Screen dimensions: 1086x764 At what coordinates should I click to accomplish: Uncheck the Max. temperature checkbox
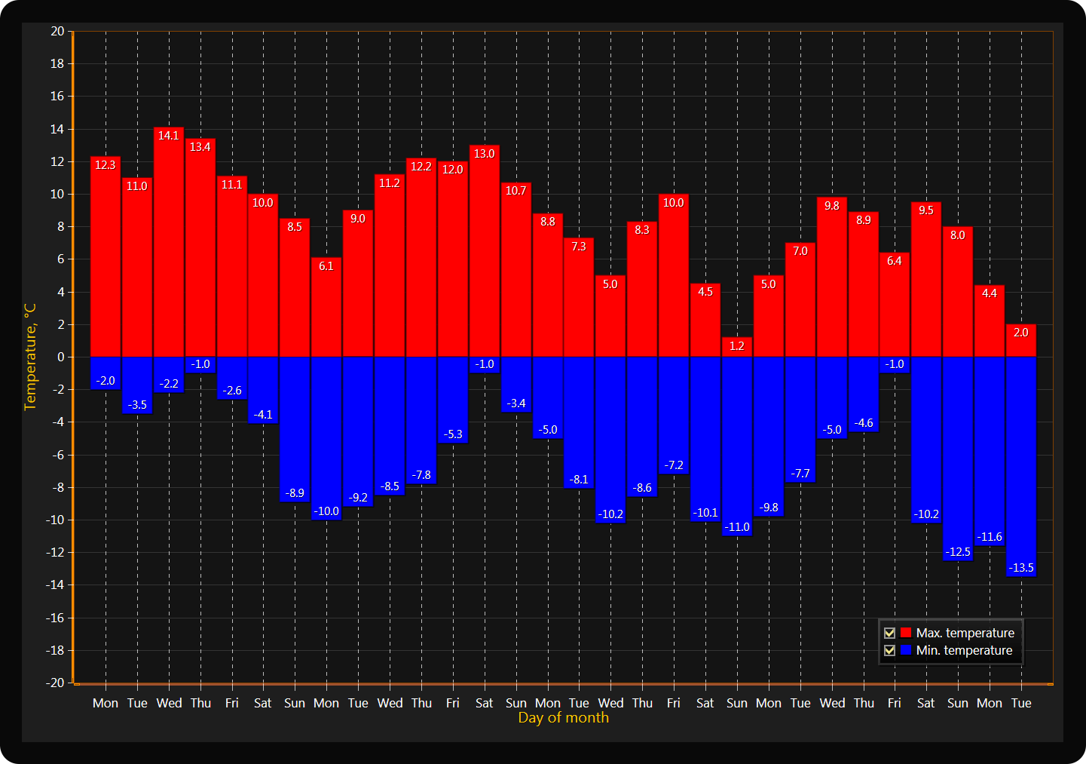(889, 633)
